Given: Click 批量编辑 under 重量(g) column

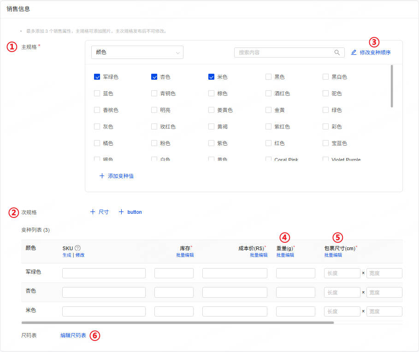Looking at the screenshot, I should click(285, 255).
